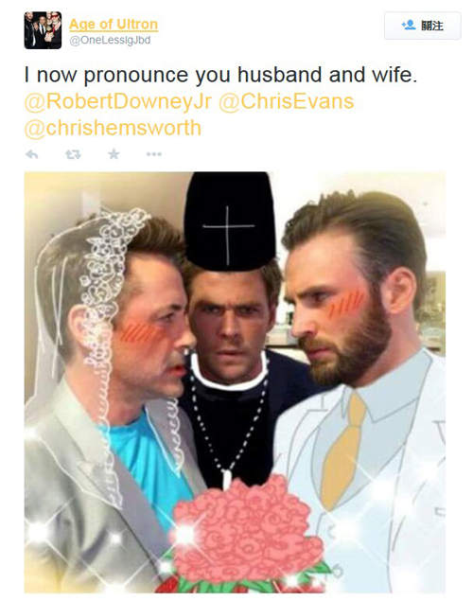This screenshot has height=601, width=473.
Task: Open the Age of Ultron display name link
Action: [x=114, y=25]
